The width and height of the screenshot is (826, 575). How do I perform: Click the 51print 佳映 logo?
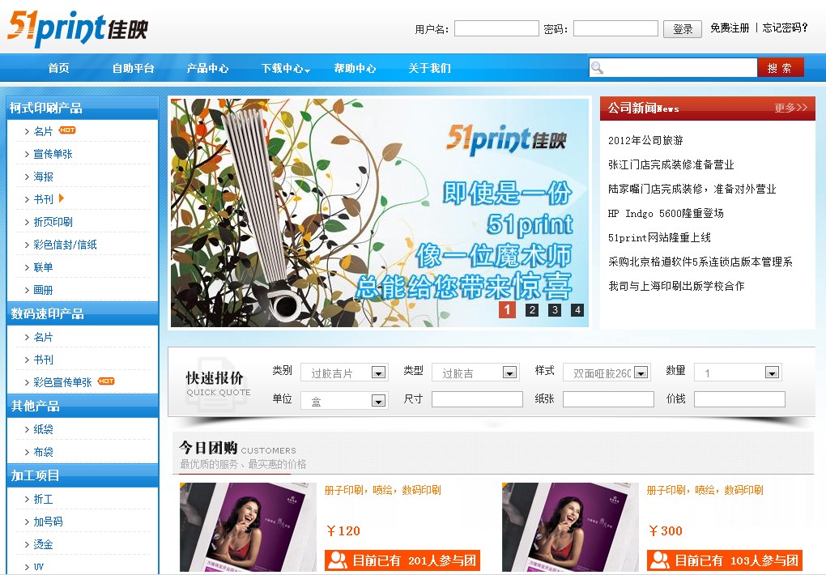coord(78,28)
